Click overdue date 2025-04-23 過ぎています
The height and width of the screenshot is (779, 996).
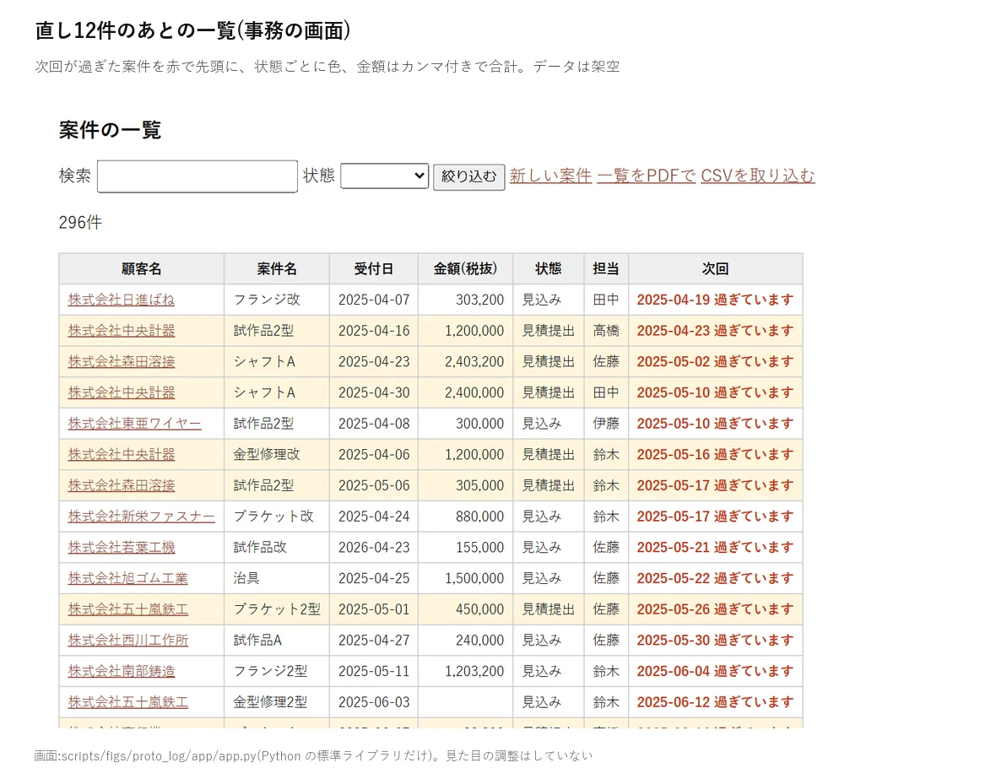(715, 330)
